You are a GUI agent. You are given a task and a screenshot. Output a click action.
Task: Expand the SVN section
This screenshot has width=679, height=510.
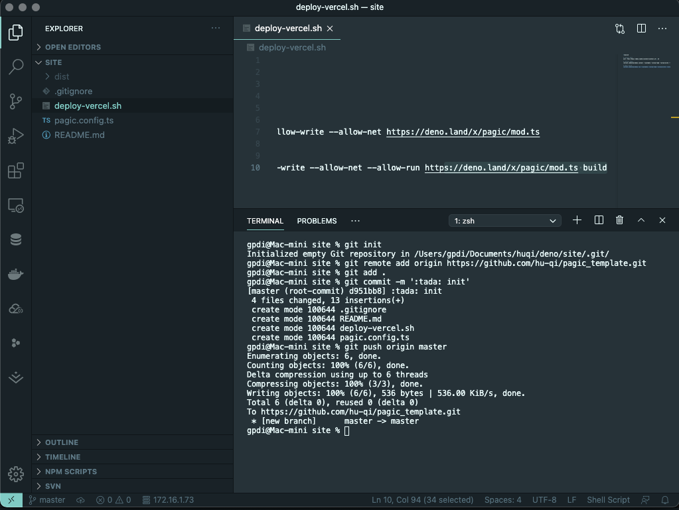click(133, 485)
